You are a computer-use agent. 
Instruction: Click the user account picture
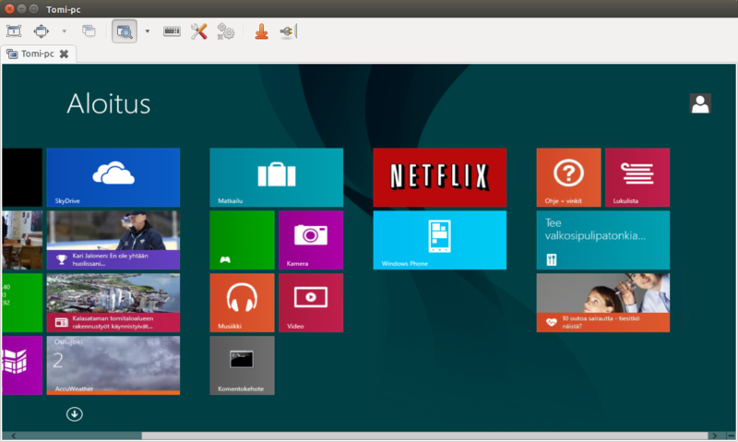tap(700, 103)
